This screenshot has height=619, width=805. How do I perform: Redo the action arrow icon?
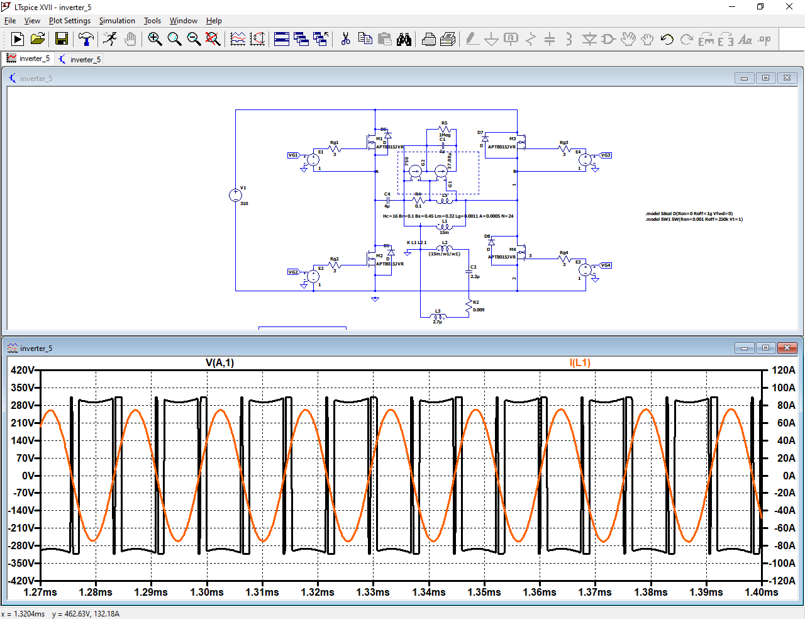(687, 39)
